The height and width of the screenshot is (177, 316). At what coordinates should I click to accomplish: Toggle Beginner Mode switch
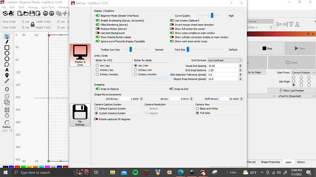tap(98, 16)
